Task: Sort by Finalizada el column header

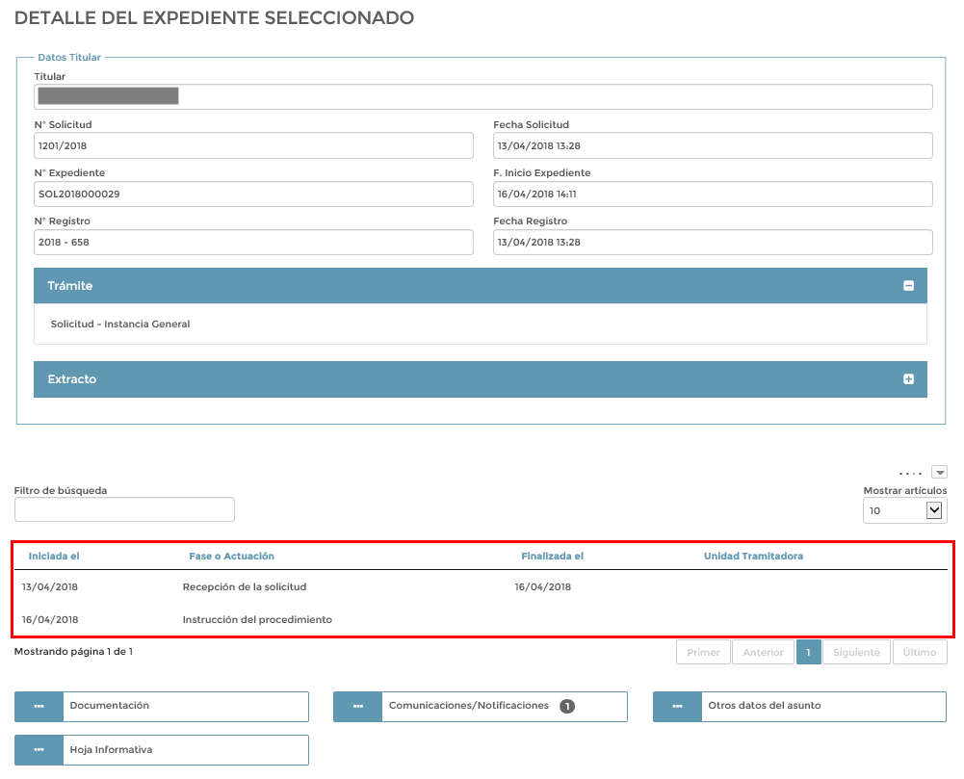Action: coord(552,556)
